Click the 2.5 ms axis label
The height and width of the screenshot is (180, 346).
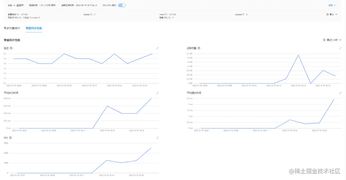point(190,98)
